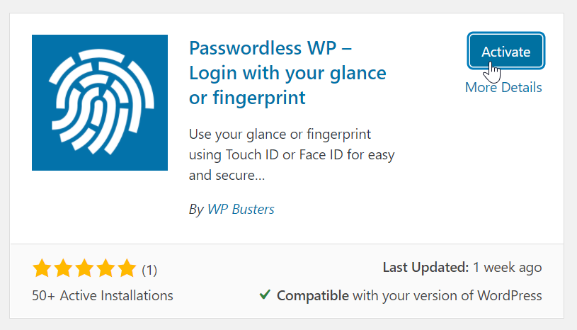Click the first rating star
The width and height of the screenshot is (577, 330).
(x=42, y=268)
